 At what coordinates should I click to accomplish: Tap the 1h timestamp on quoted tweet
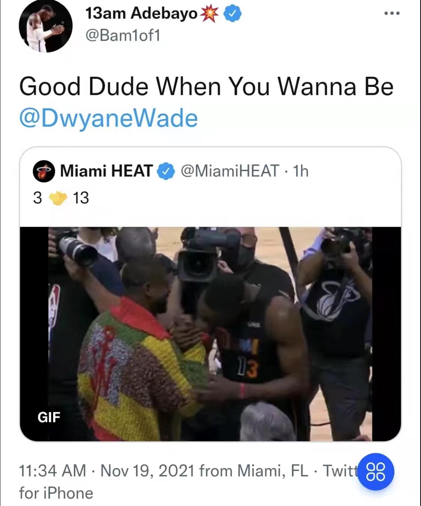[x=301, y=171]
